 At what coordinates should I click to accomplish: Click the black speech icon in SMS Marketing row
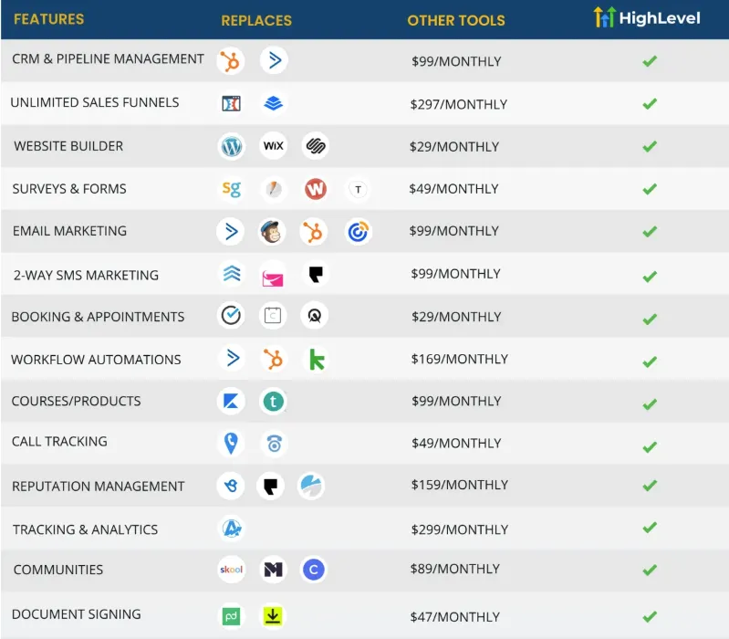[x=317, y=275]
